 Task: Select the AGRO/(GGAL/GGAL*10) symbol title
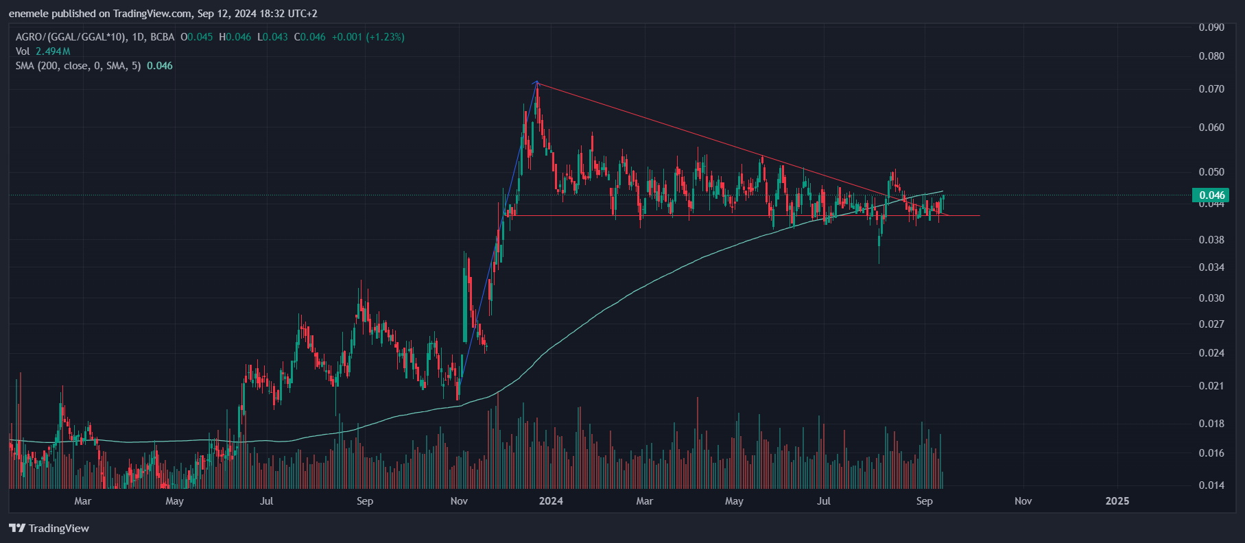[x=71, y=37]
